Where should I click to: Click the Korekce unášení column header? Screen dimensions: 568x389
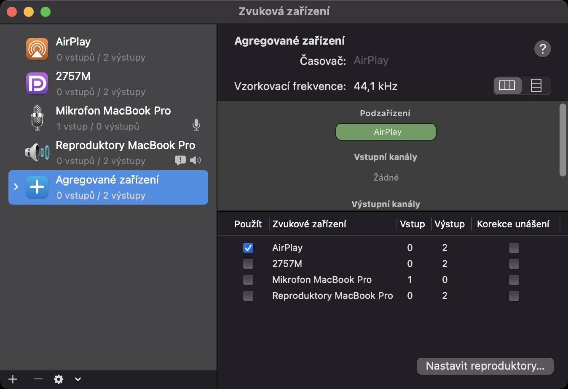click(x=513, y=224)
